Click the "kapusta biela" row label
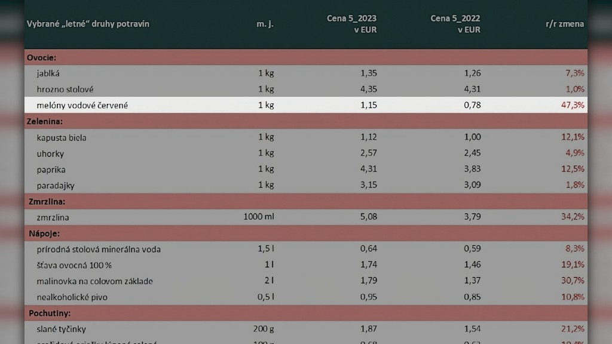The width and height of the screenshot is (612, 344). (x=62, y=137)
